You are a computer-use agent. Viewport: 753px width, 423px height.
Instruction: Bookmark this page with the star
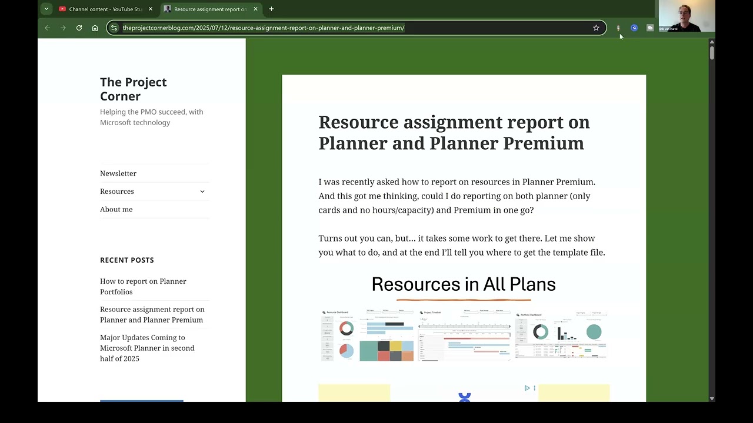pos(596,28)
